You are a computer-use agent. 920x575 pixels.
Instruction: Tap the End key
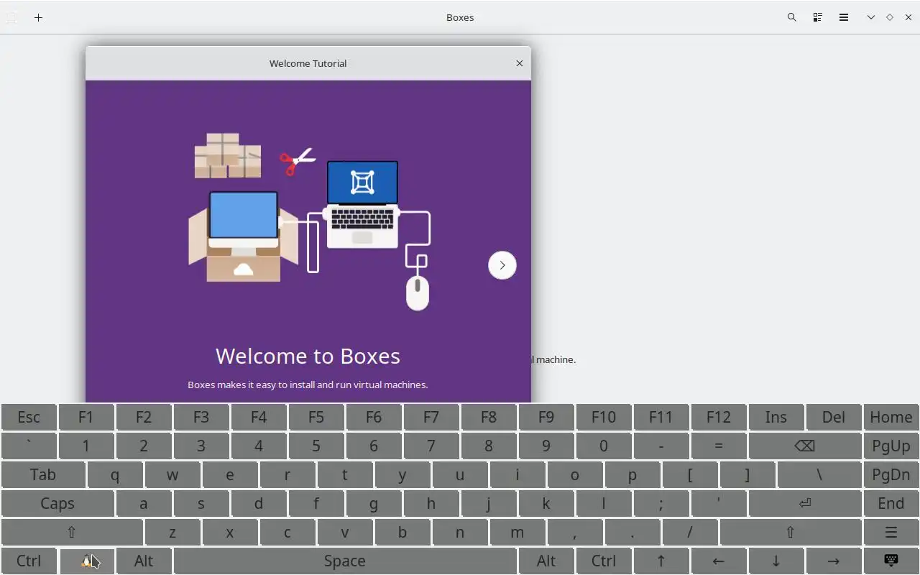tap(891, 503)
